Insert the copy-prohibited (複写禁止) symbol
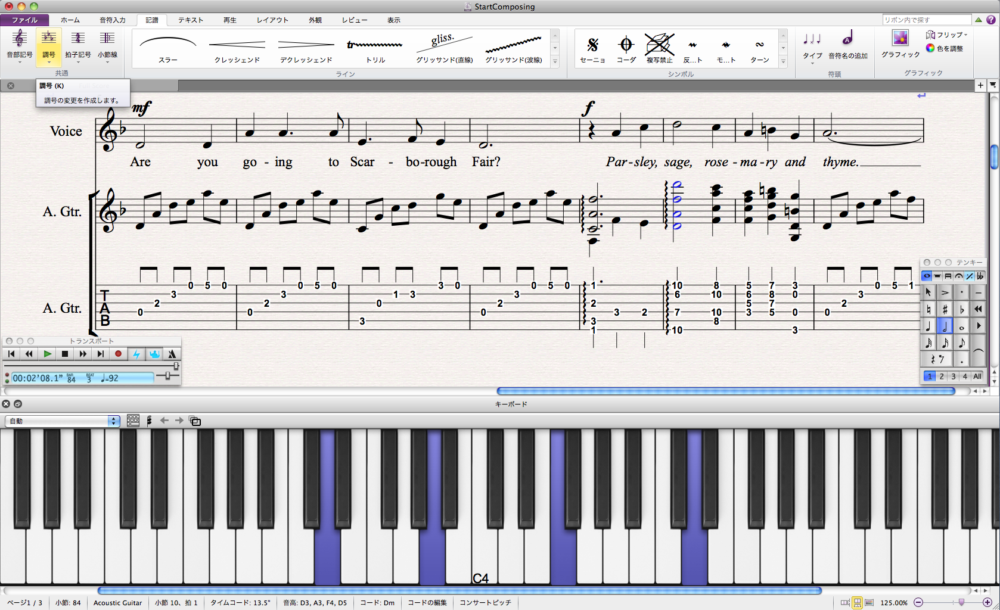Image resolution: width=1000 pixels, height=610 pixels. click(x=659, y=49)
